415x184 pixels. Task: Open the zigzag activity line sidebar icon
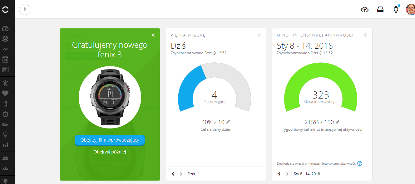pos(5,49)
